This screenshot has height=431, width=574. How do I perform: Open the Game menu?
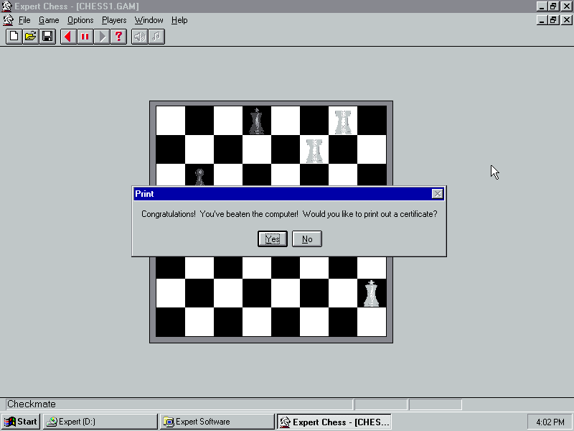pyautogui.click(x=49, y=20)
